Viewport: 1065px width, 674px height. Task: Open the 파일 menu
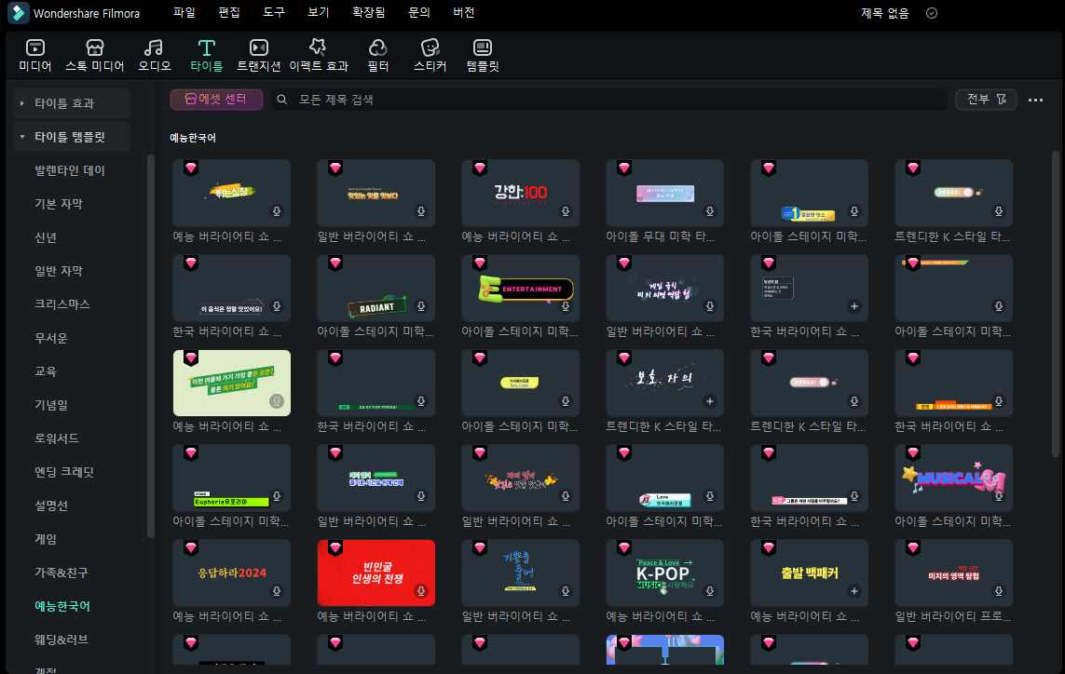coord(184,13)
